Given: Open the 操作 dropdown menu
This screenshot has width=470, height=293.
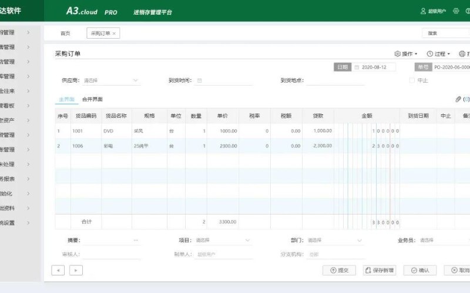Looking at the screenshot, I should [x=406, y=54].
